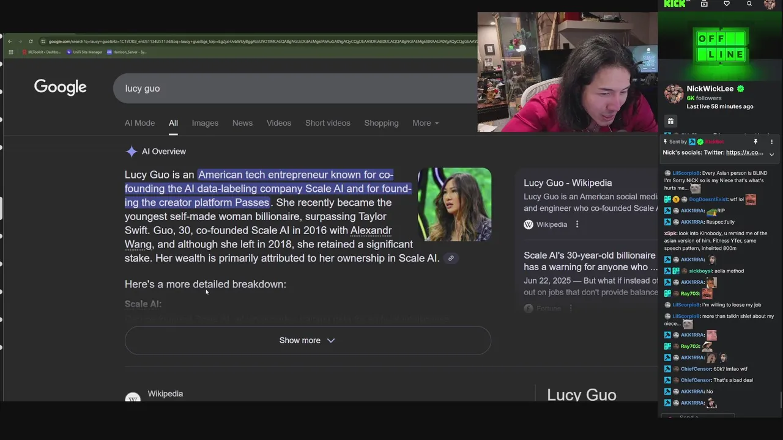Open the bookmarks bar apps grid icon

click(x=11, y=52)
